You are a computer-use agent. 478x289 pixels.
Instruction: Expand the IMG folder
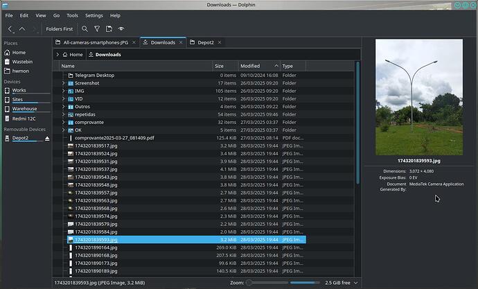tap(63, 91)
